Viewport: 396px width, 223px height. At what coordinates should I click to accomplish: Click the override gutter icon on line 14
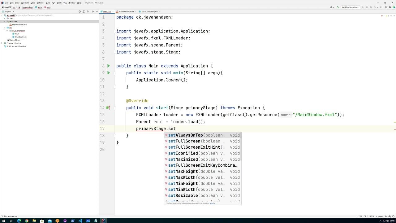[x=108, y=108]
